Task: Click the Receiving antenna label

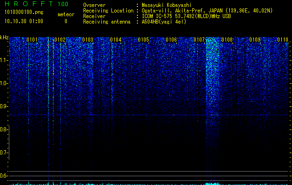Action: tap(107, 22)
